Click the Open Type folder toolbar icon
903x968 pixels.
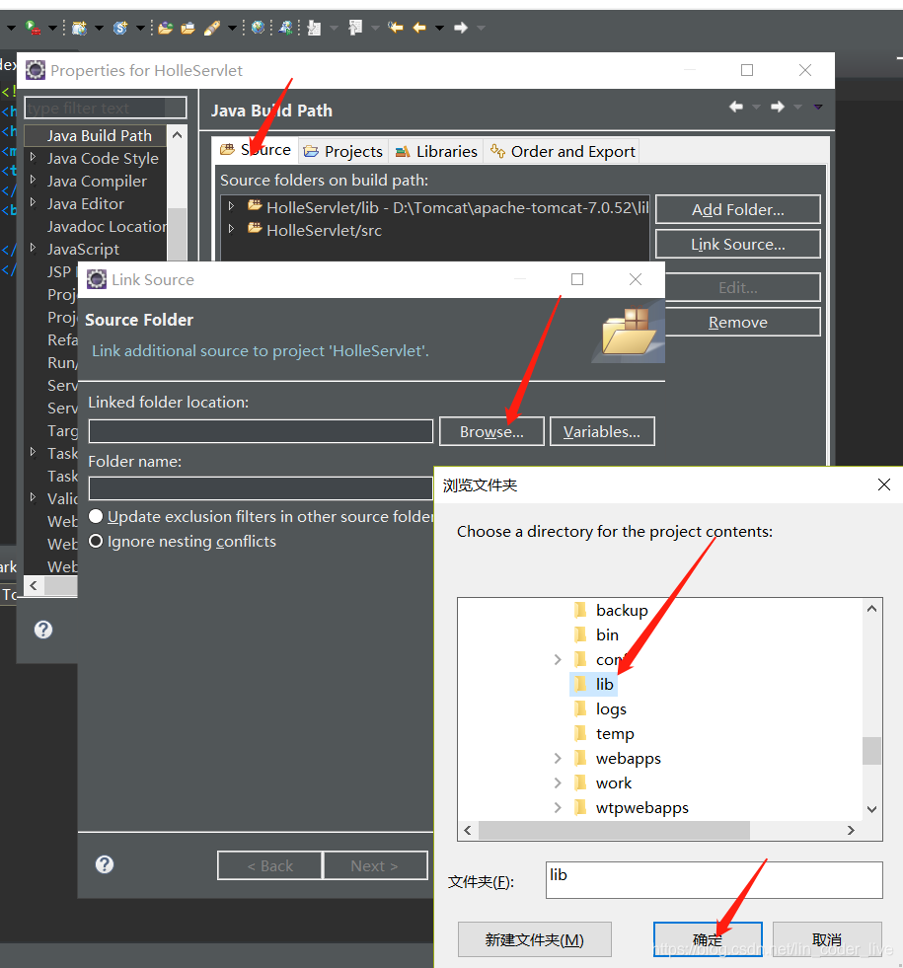coord(165,28)
